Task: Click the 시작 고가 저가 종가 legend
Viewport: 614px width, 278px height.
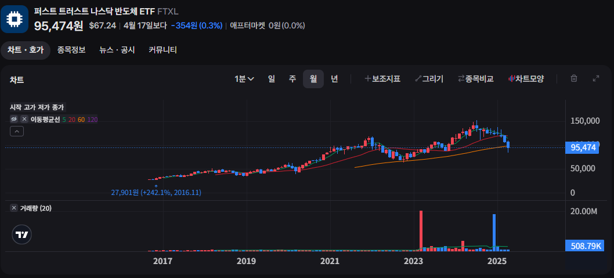Action: [x=37, y=107]
